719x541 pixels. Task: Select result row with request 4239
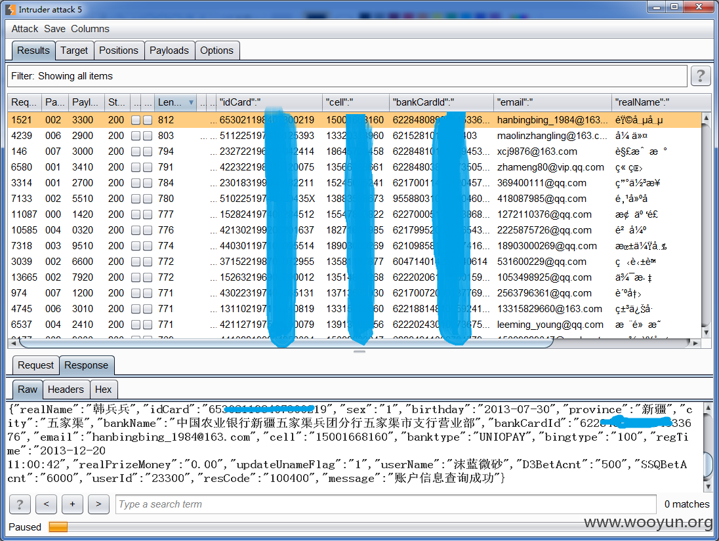click(354, 136)
